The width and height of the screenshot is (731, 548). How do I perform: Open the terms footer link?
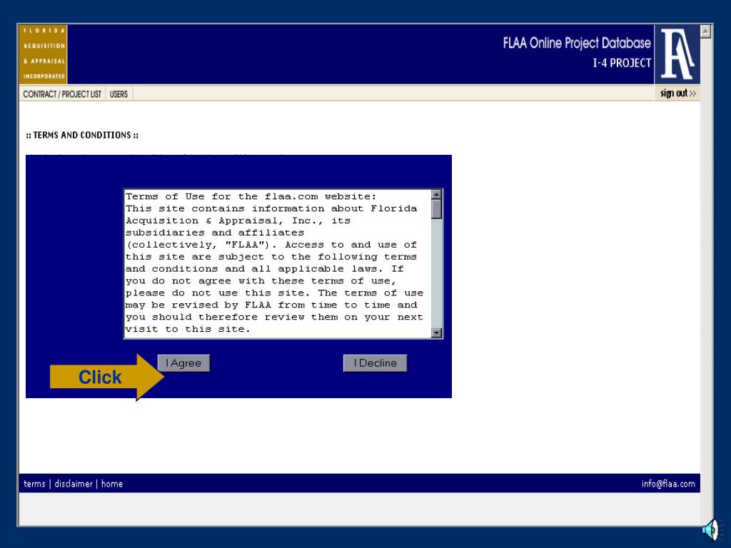[x=34, y=484]
